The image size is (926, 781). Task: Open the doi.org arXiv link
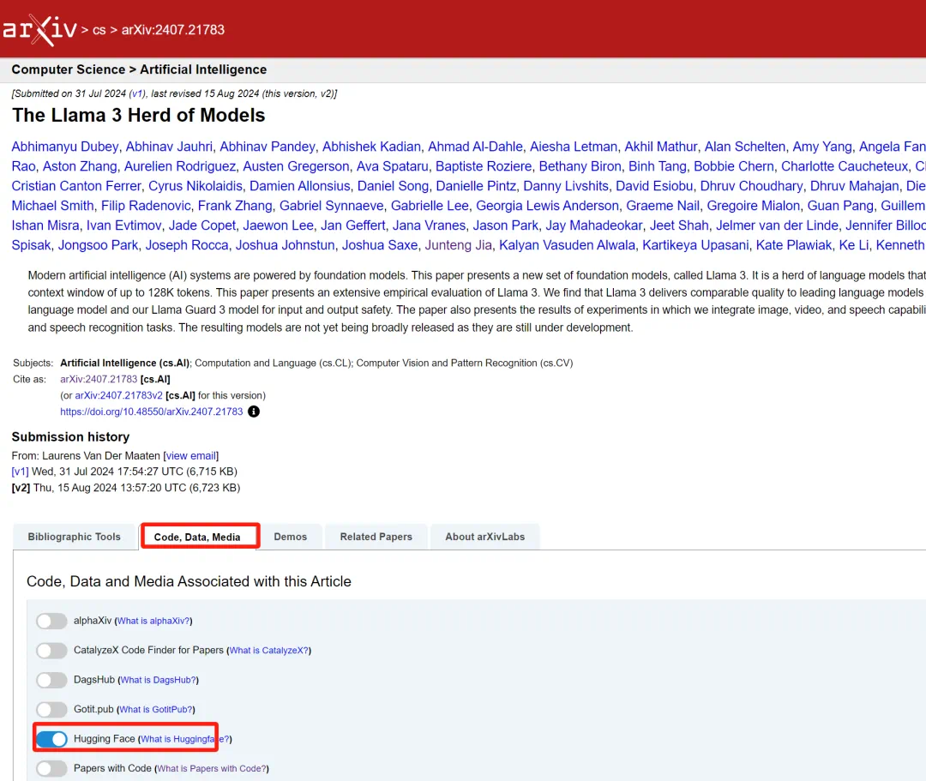152,412
